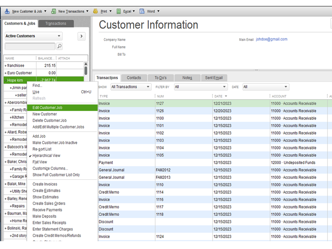Viewport: 332px width, 249px height.
Task: Expand the Show All Transactions dropdown
Action: click(x=131, y=87)
